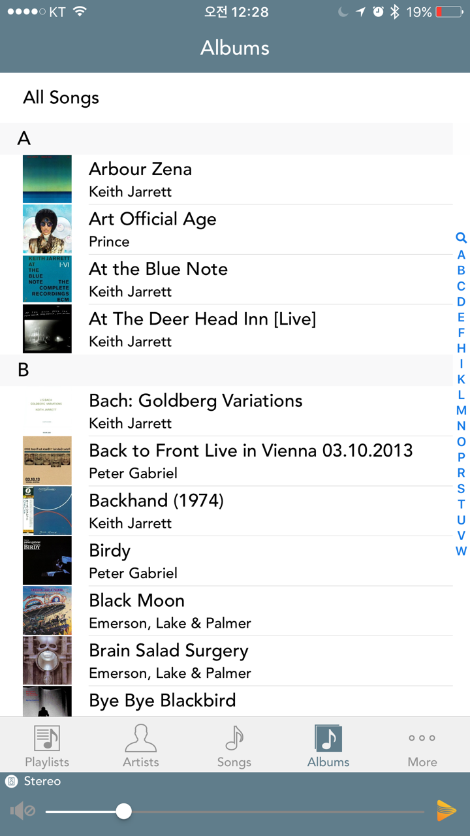Image resolution: width=470 pixels, height=836 pixels.
Task: Switch to the Artists tab
Action: (x=141, y=746)
